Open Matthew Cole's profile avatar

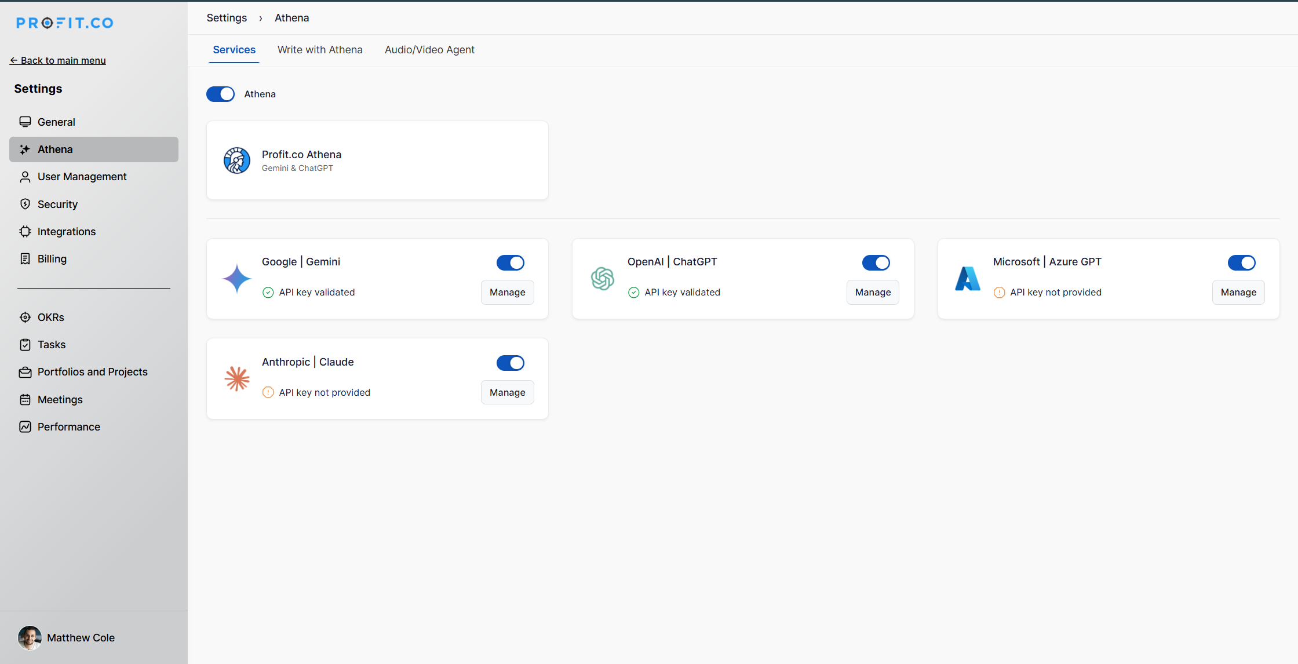(x=30, y=637)
